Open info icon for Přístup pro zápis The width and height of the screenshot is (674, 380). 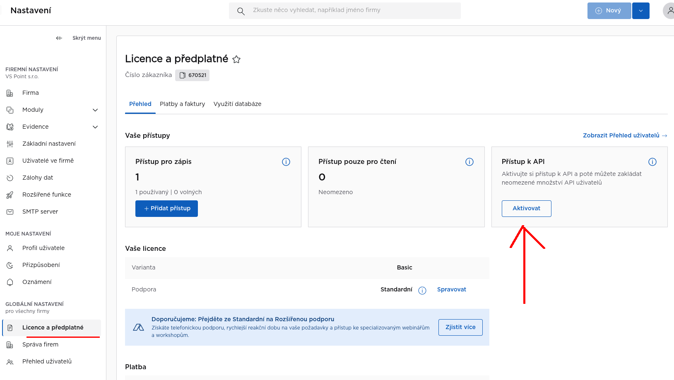[286, 162]
